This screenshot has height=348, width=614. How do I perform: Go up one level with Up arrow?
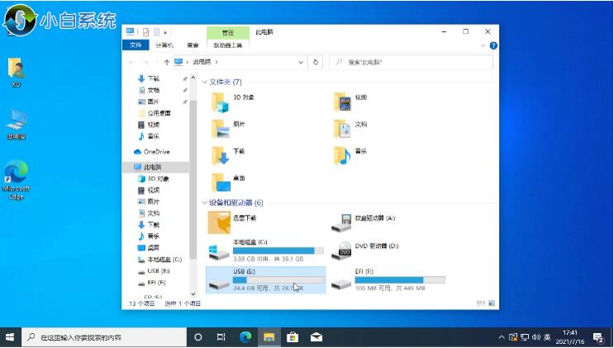coord(167,62)
